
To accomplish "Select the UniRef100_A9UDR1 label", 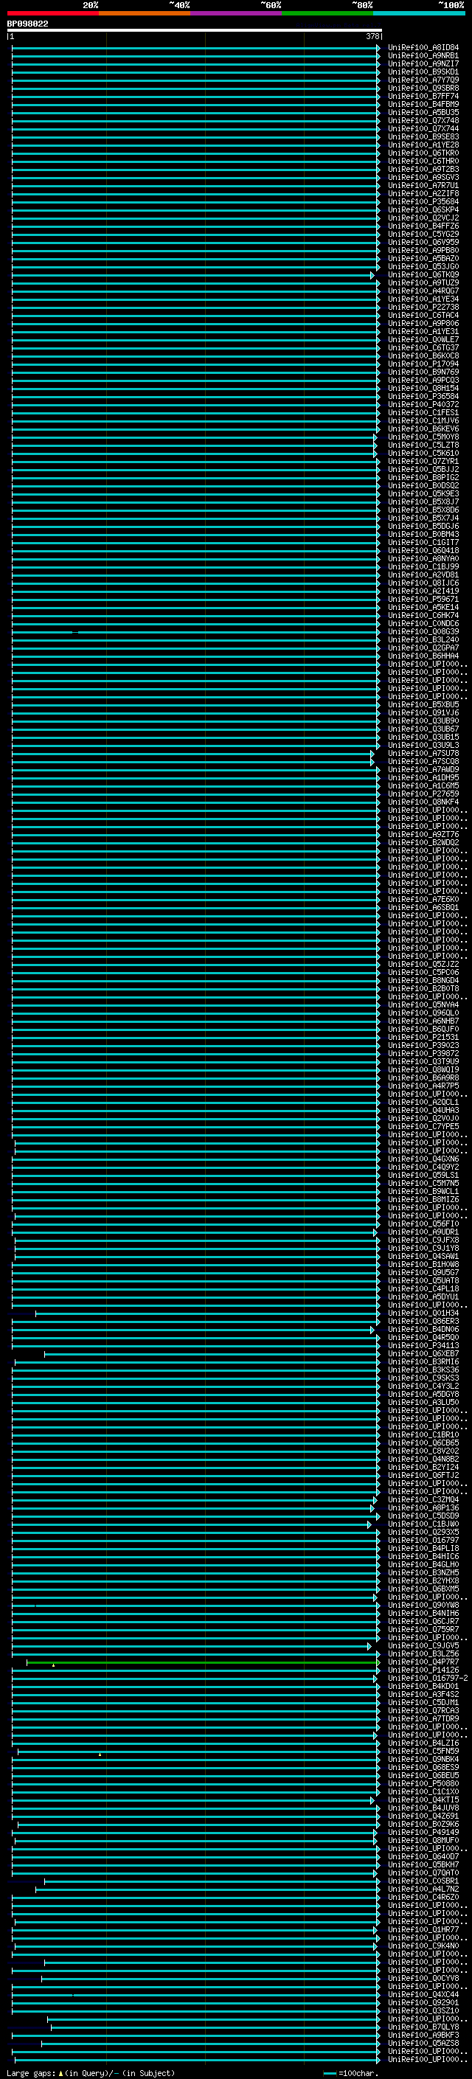I will (x=423, y=1232).
